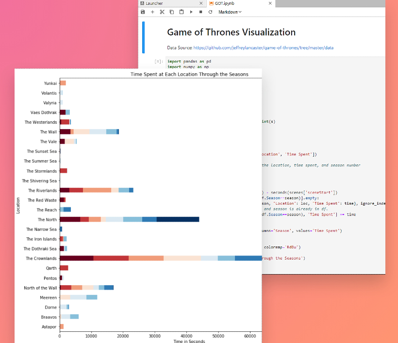The width and height of the screenshot is (398, 343).
Task: Click the orange segment of The Riverlands bar
Action: click(x=97, y=190)
